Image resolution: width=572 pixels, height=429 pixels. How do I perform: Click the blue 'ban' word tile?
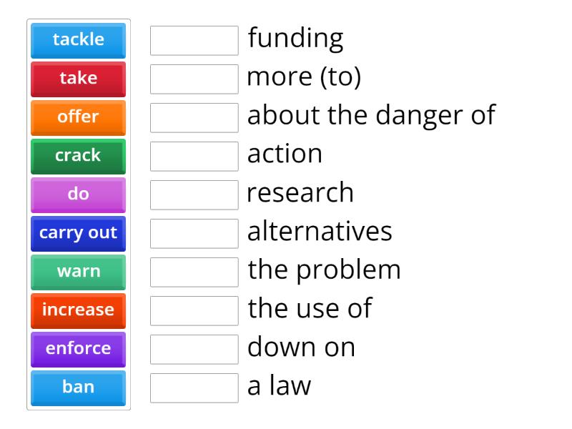[x=78, y=388]
